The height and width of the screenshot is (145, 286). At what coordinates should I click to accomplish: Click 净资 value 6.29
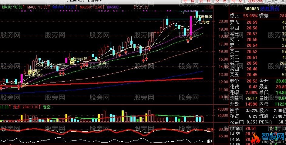tap(253, 116)
